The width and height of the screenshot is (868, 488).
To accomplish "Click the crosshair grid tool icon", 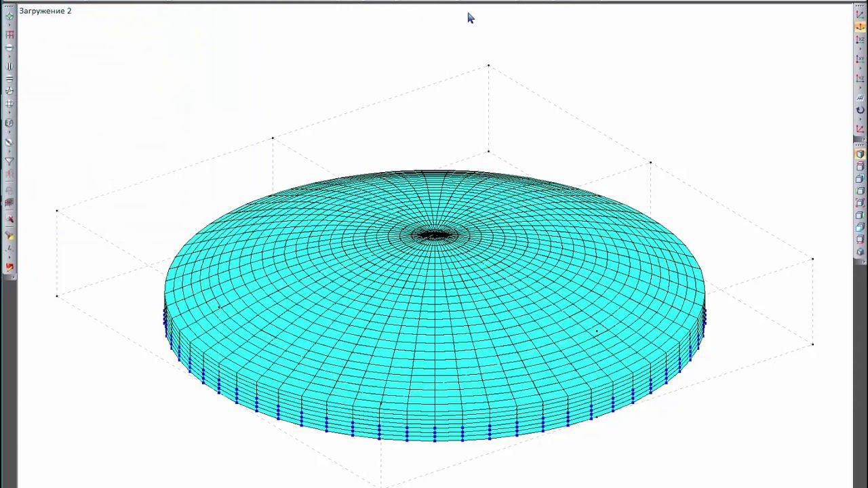I will pos(9,104).
